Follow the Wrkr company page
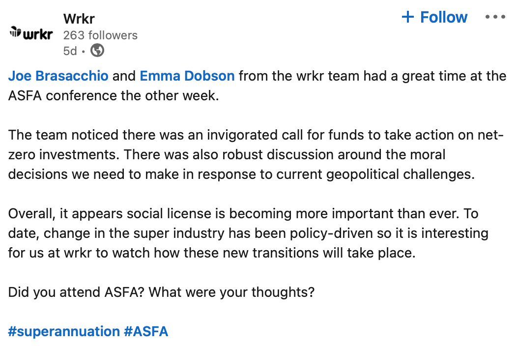Image resolution: width=518 pixels, height=346 pixels. coord(434,17)
